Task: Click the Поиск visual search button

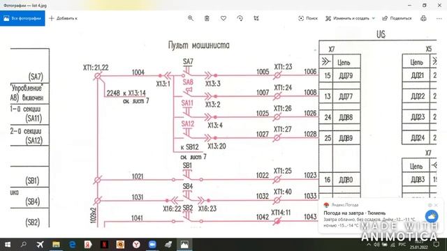Action: 308,18
